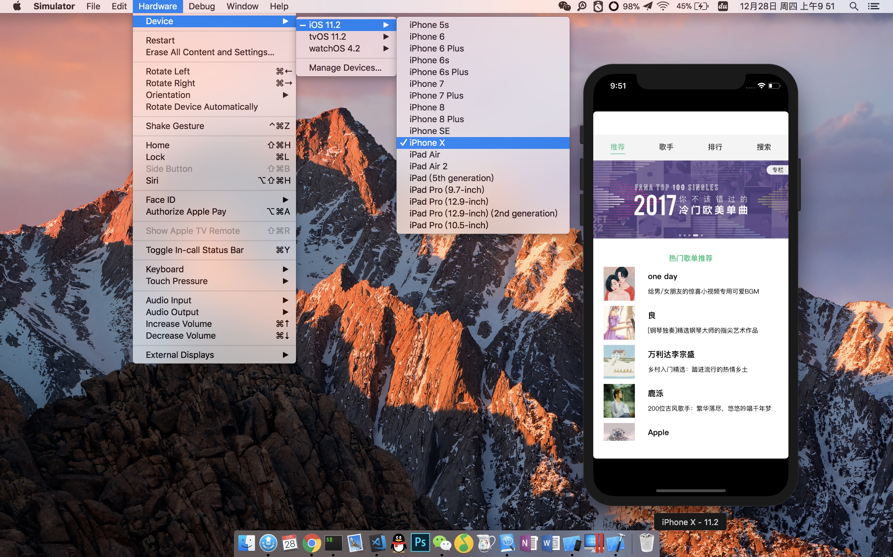This screenshot has width=893, height=557.
Task: Choose Rotate Left menu item
Action: [x=214, y=71]
